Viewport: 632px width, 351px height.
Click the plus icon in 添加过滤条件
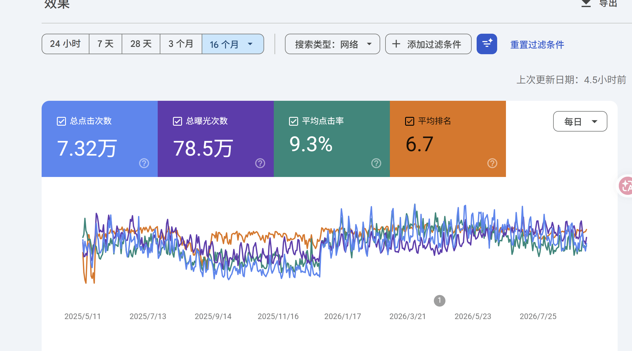point(396,44)
